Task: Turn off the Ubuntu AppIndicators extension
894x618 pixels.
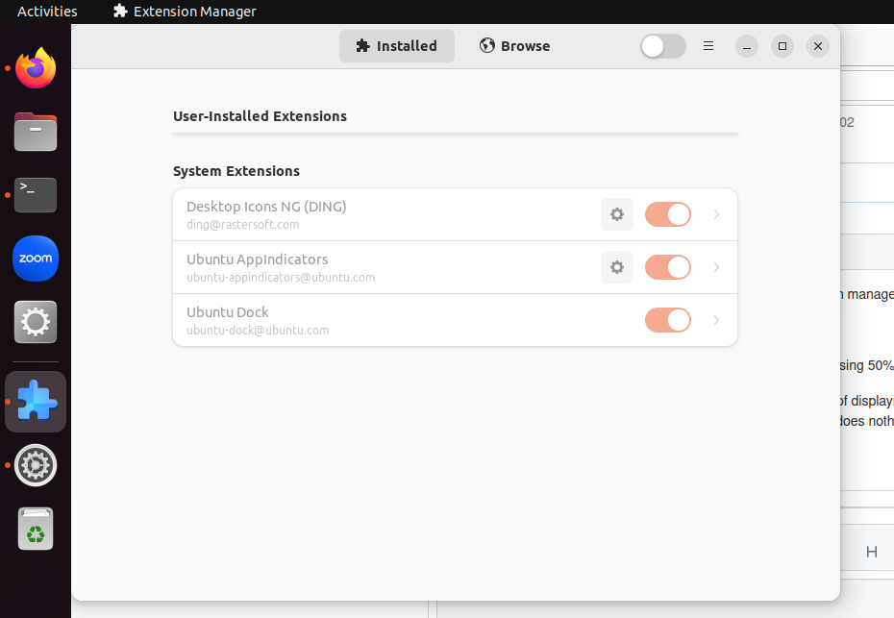Action: click(667, 267)
